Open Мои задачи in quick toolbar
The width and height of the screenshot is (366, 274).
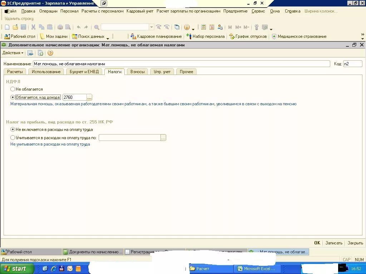[54, 36]
